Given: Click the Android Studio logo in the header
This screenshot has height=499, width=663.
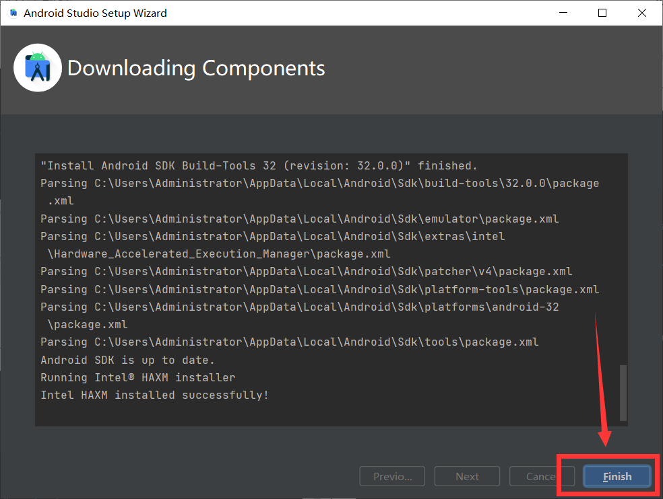Looking at the screenshot, I should (x=37, y=67).
